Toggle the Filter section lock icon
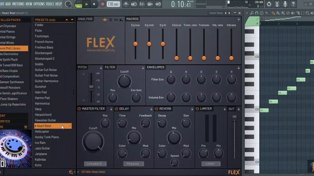Screen dimensions: 314x176 pos(143,68)
